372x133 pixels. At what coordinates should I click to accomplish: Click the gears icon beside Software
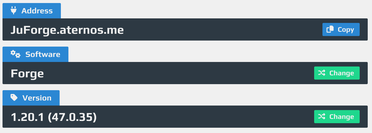tap(15, 54)
